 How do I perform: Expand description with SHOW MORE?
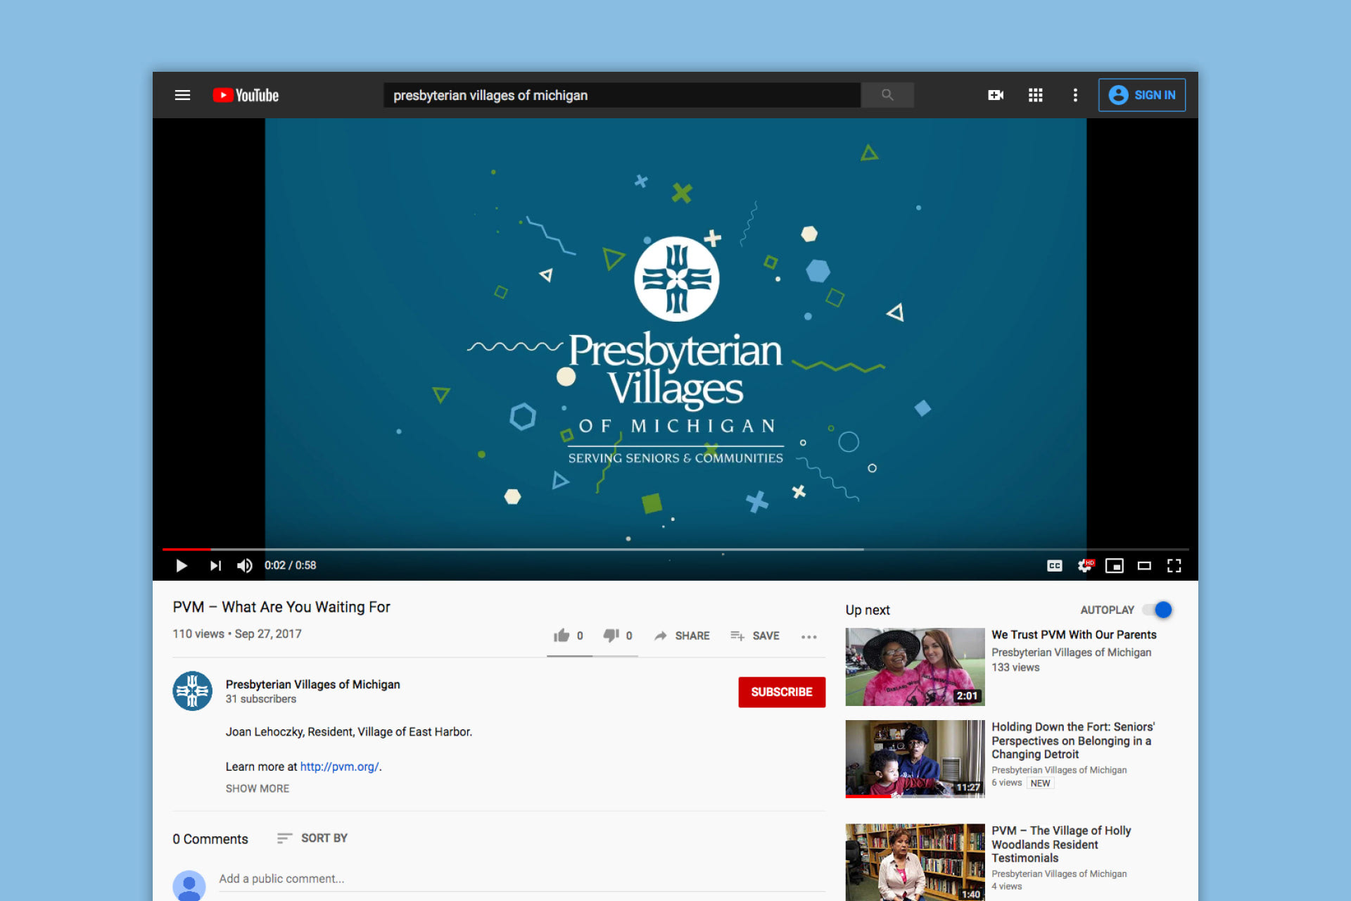tap(257, 788)
